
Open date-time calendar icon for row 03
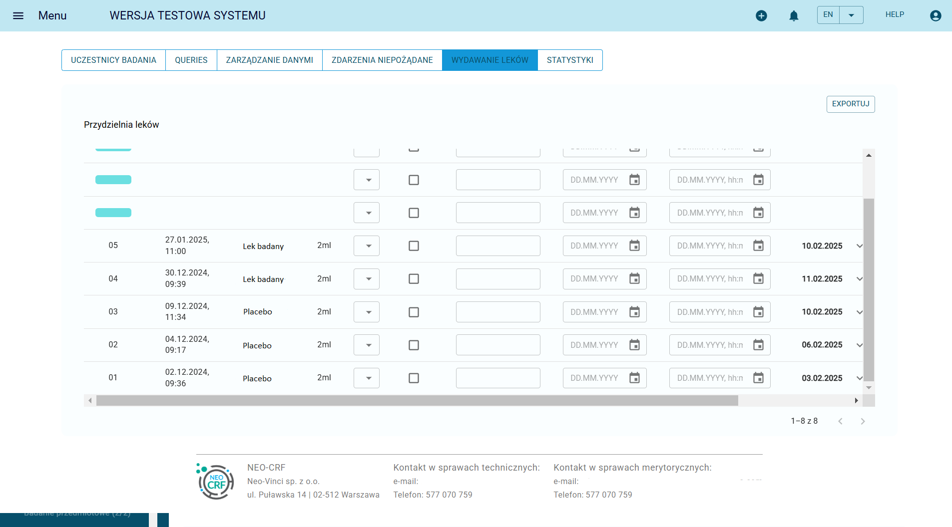click(x=758, y=312)
